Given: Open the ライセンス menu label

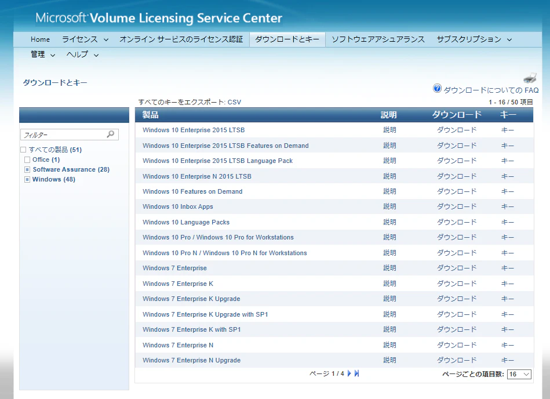Looking at the screenshot, I should click(80, 39).
